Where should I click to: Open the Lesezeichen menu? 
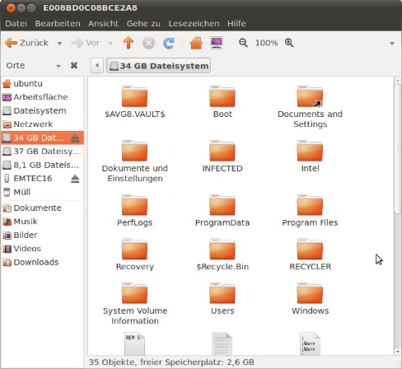[194, 23]
